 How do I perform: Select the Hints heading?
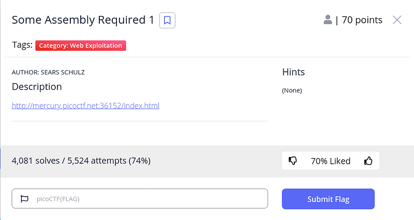(x=293, y=72)
